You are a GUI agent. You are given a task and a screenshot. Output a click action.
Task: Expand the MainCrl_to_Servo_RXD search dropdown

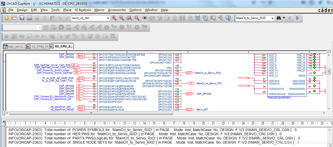[x=272, y=18]
